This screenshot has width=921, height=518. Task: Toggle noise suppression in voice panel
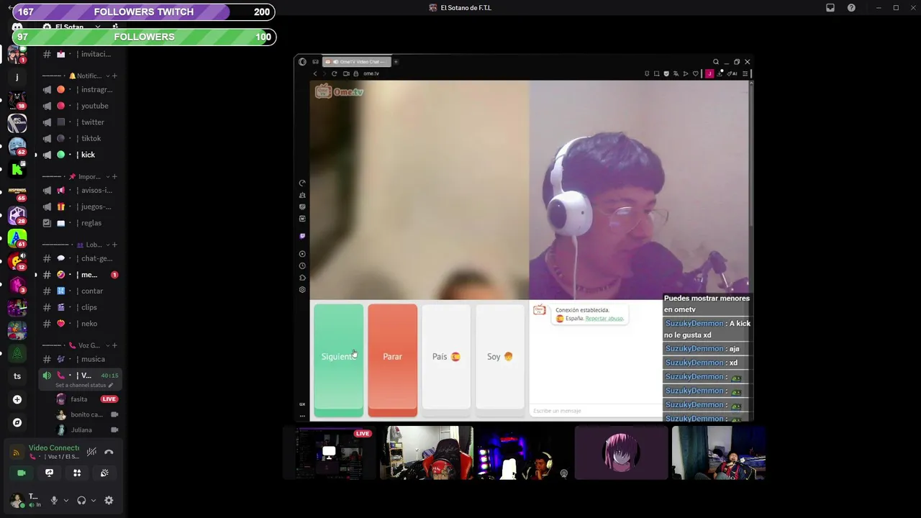pos(91,452)
